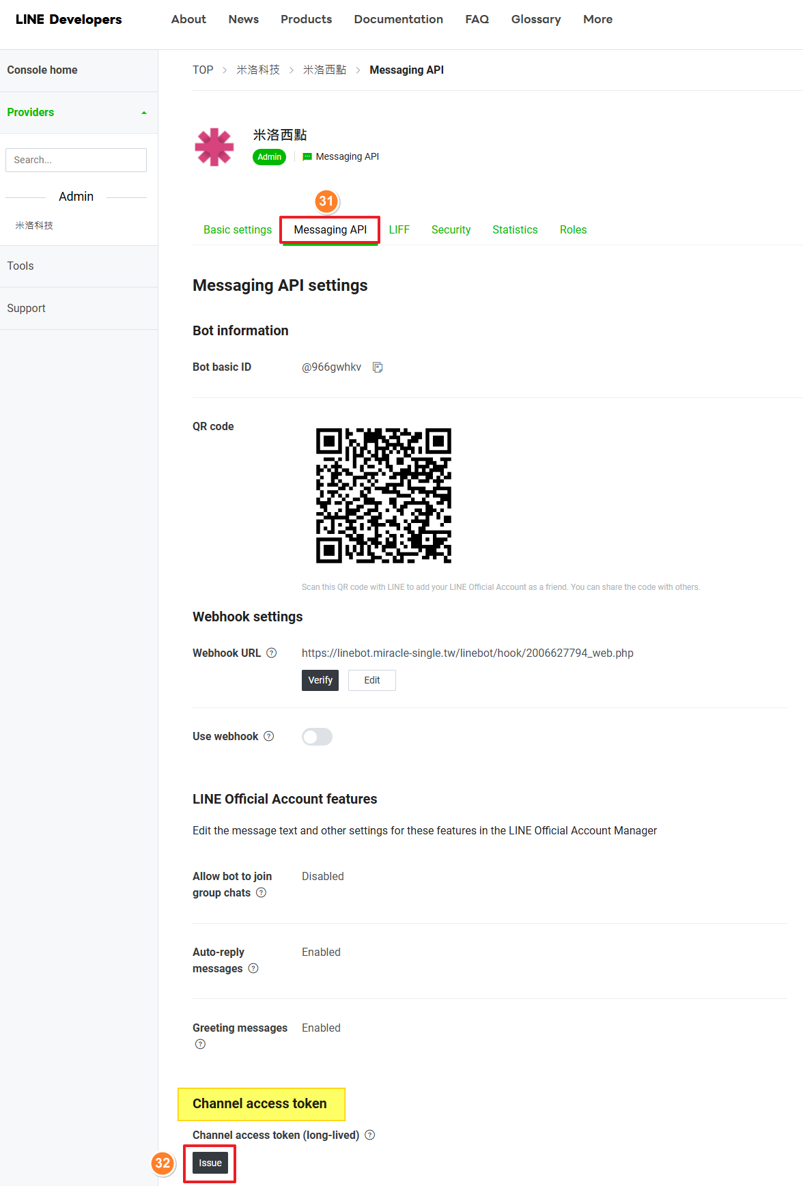
Task: Copy the Bot basic ID
Action: coord(378,367)
